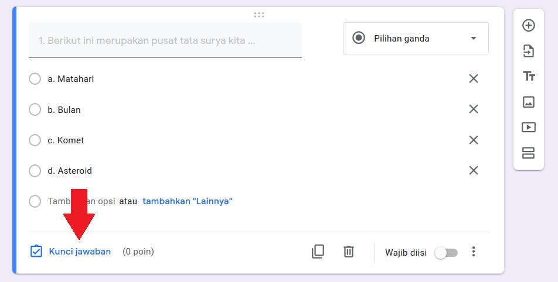Delete the question using the trash icon

349,252
